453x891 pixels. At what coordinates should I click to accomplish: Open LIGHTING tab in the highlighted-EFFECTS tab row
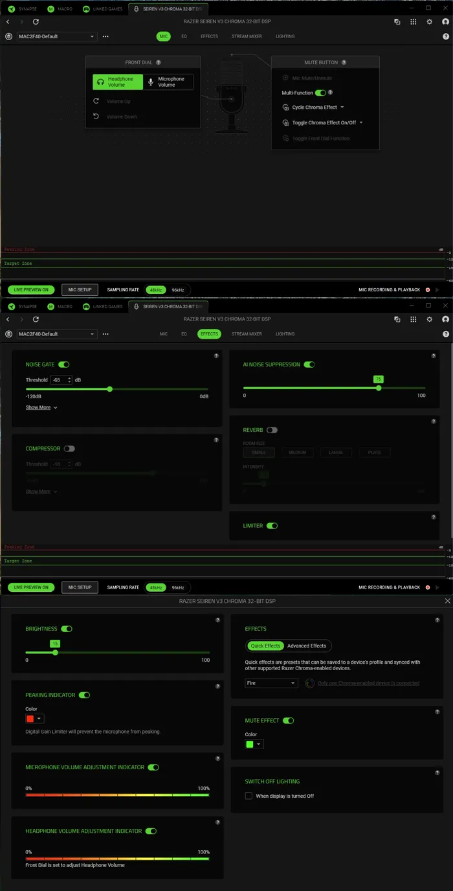[285, 334]
